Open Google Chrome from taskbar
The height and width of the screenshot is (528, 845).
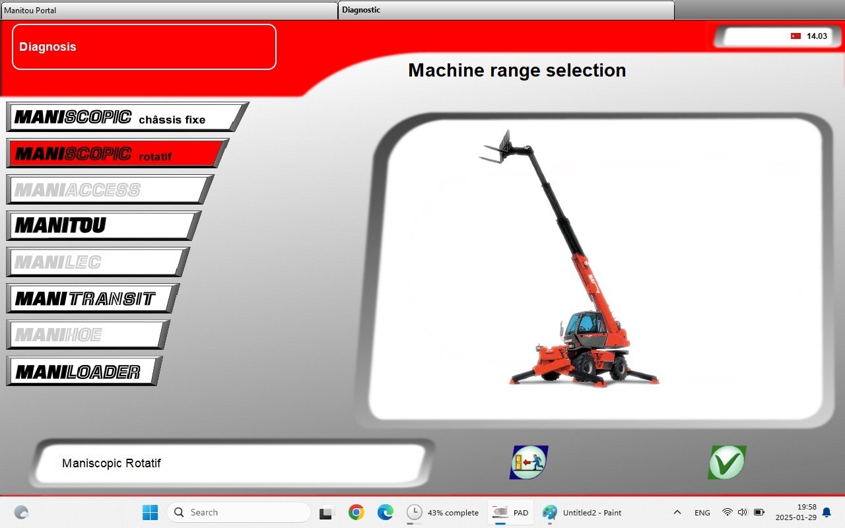(x=356, y=512)
